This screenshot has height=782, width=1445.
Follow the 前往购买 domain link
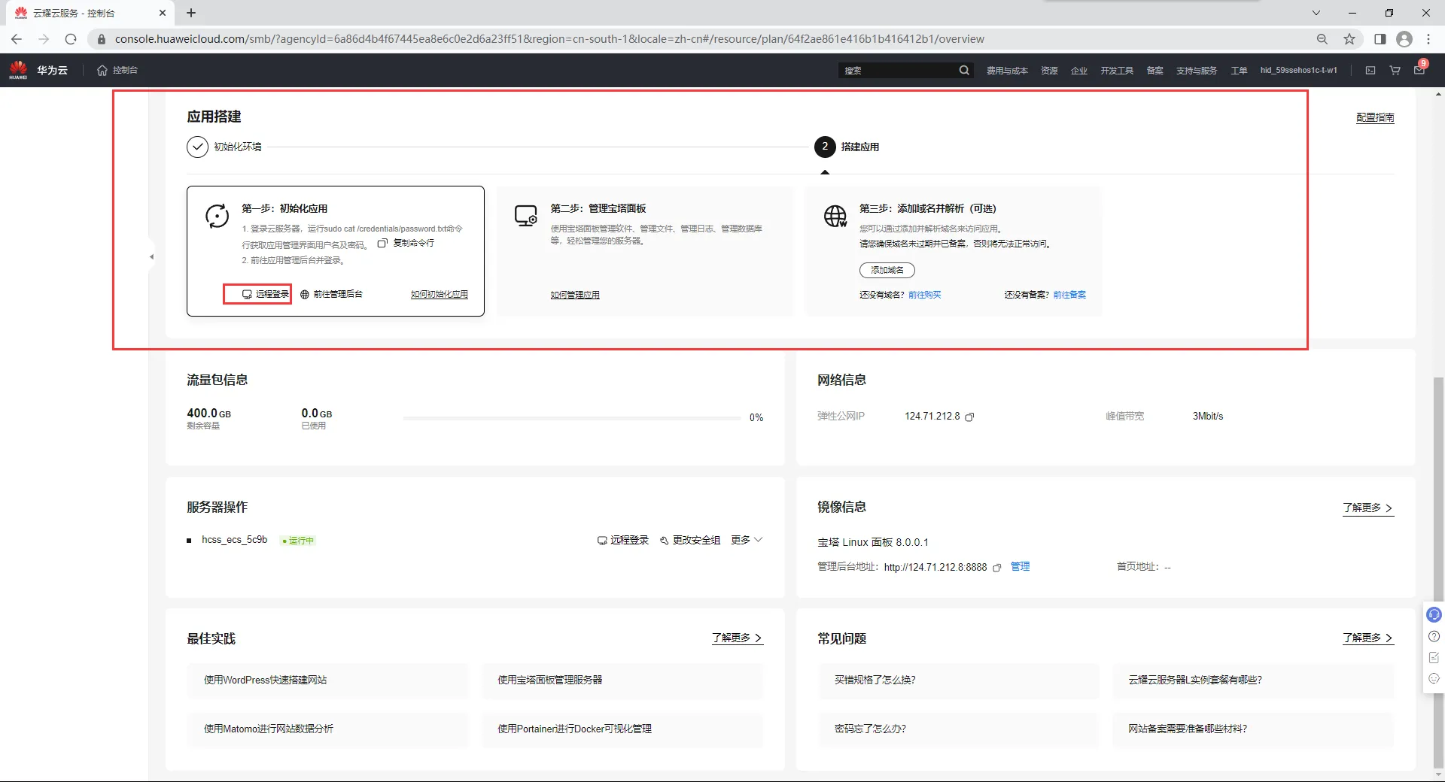point(925,295)
